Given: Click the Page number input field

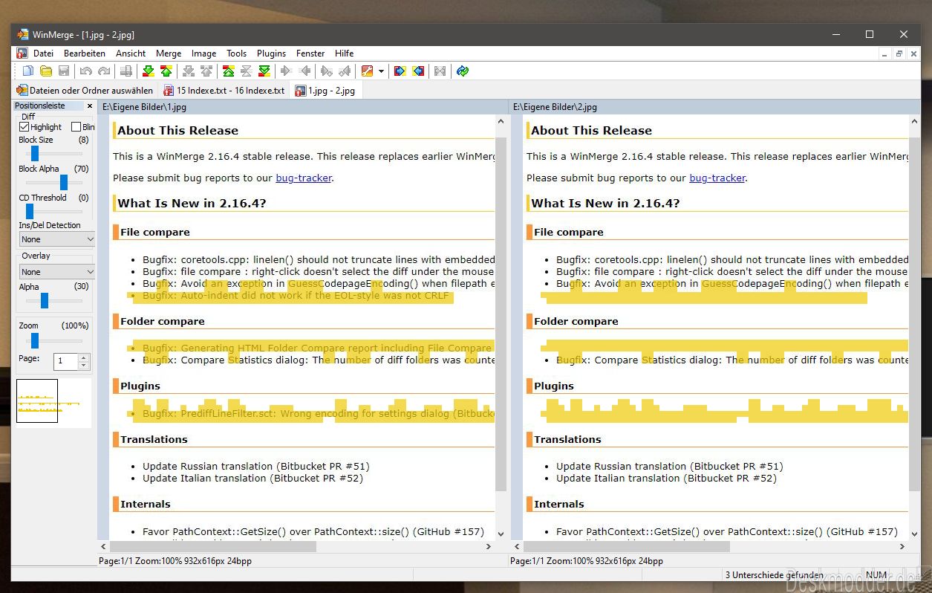Looking at the screenshot, I should (x=65, y=361).
